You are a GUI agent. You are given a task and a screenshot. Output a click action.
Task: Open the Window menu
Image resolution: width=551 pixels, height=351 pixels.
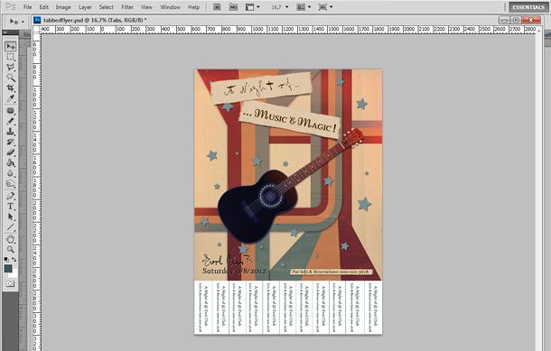[x=170, y=7]
